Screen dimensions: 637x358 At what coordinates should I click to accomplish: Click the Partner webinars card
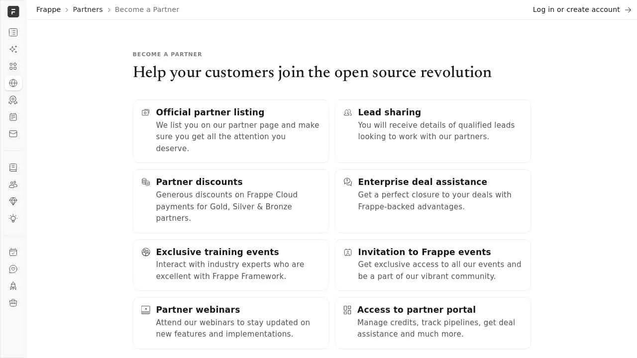(x=231, y=323)
